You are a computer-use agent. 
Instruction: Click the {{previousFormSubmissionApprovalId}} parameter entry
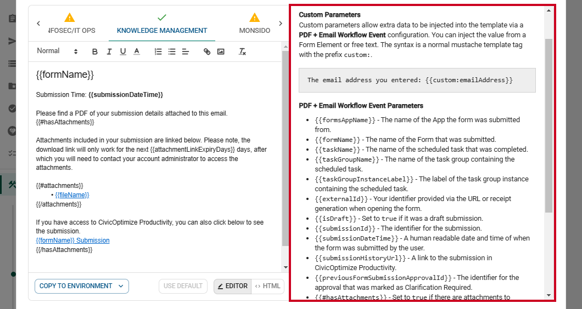pos(383,278)
